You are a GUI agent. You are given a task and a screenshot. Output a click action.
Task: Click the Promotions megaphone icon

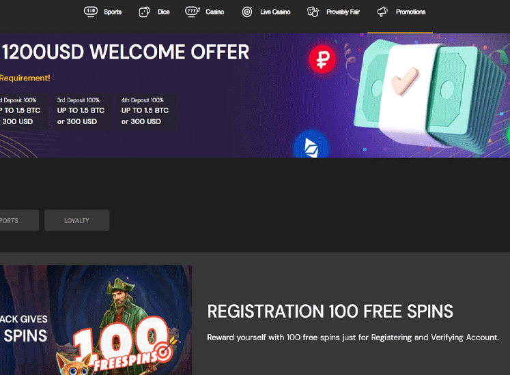pyautogui.click(x=382, y=12)
